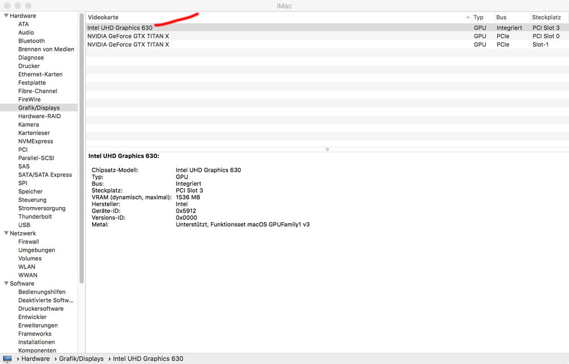Open WLAN under Netzwerk
Screen dimensions: 569x364
[27, 267]
